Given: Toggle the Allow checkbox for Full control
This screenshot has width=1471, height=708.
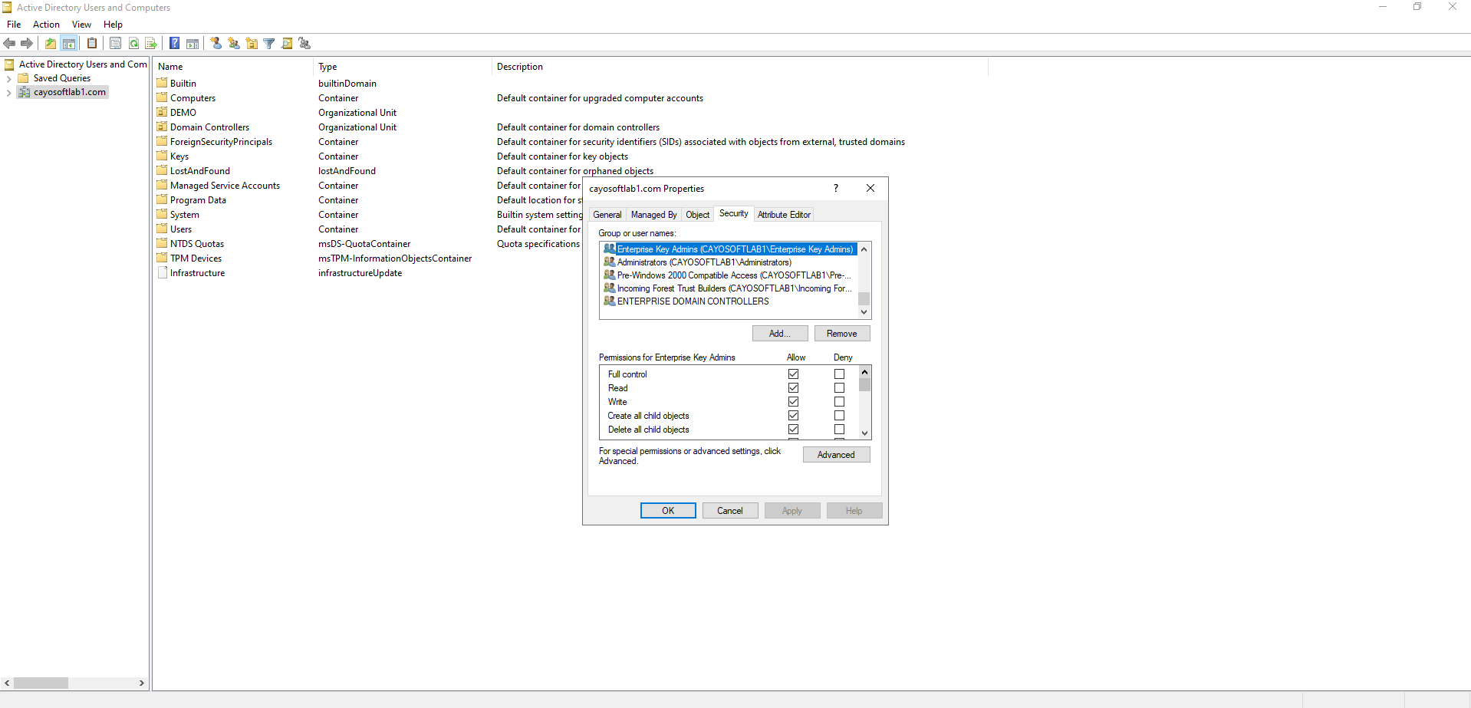Looking at the screenshot, I should point(793,374).
